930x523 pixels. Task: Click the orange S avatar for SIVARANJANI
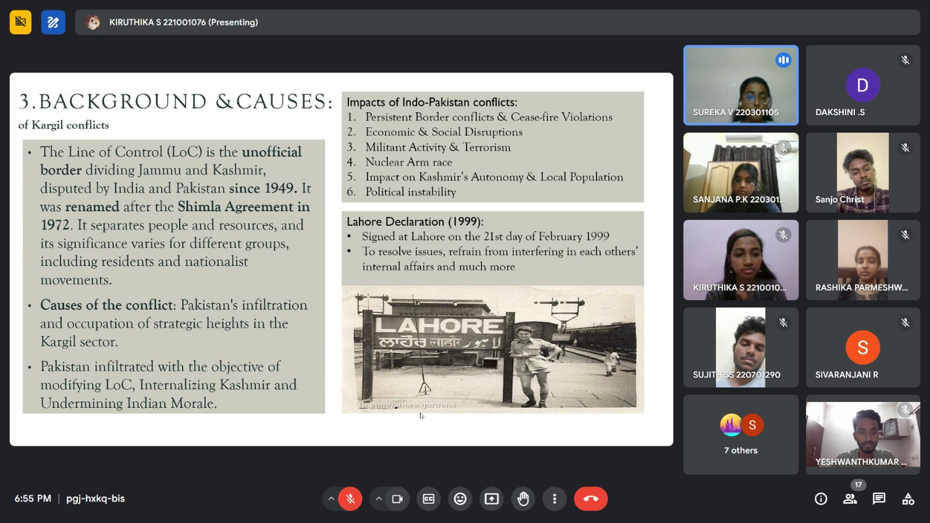pos(863,347)
